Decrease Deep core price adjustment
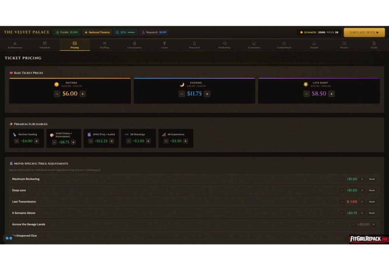 coord(342,190)
